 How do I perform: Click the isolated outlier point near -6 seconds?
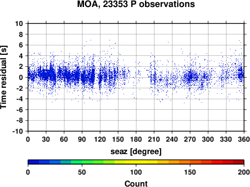pyautogui.click(x=116, y=109)
